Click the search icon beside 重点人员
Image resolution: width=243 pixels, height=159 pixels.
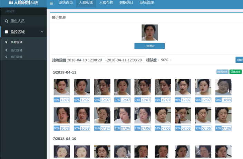6,21
